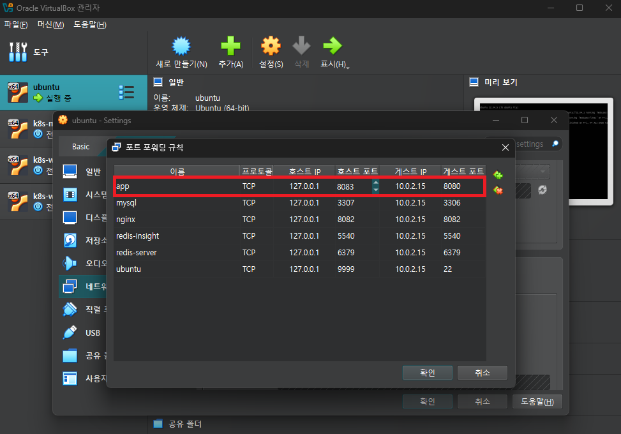Select the ubuntu rule name cell

click(177, 269)
